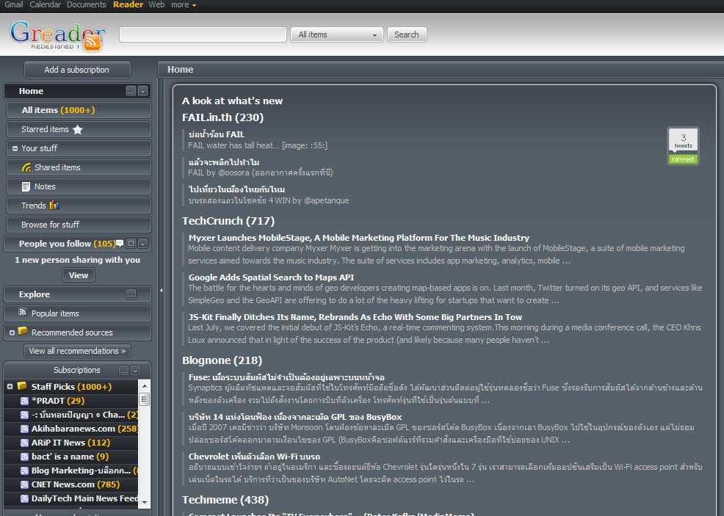This screenshot has width=724, height=516.
Task: Click the Trends bar chart icon
Action: coord(54,205)
